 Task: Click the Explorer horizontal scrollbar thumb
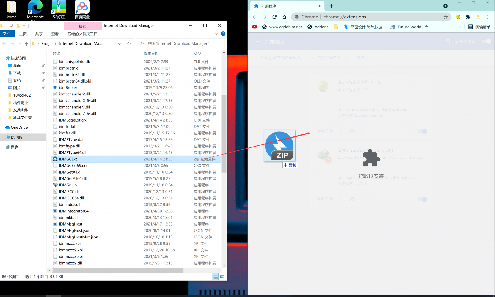(x=118, y=271)
